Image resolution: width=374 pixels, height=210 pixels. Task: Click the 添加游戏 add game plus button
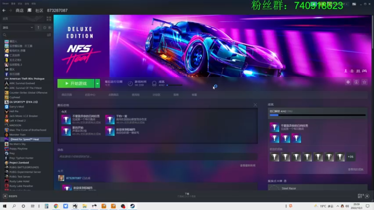(x=5, y=196)
